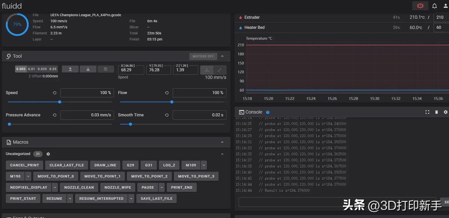Click the Flow slider handle
449x218 pixels.
coord(172,102)
